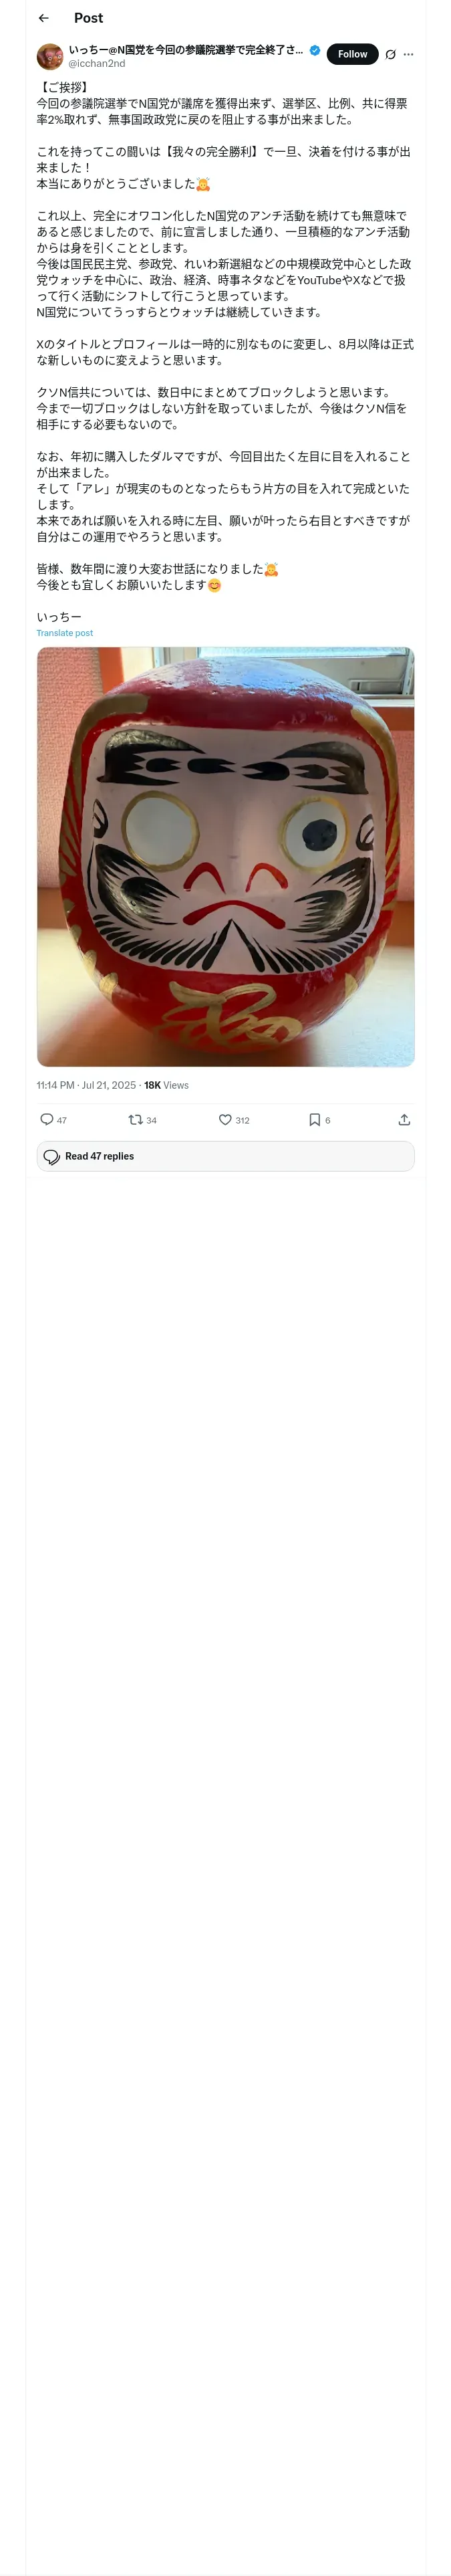Open the @icchan2nd handle link
Screen dimensions: 451x2576
coord(97,63)
